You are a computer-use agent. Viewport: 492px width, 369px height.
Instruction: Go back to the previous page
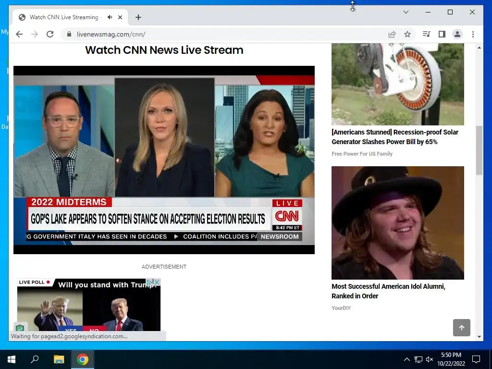pos(19,34)
